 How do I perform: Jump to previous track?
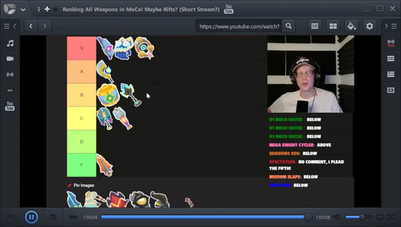click(10, 217)
